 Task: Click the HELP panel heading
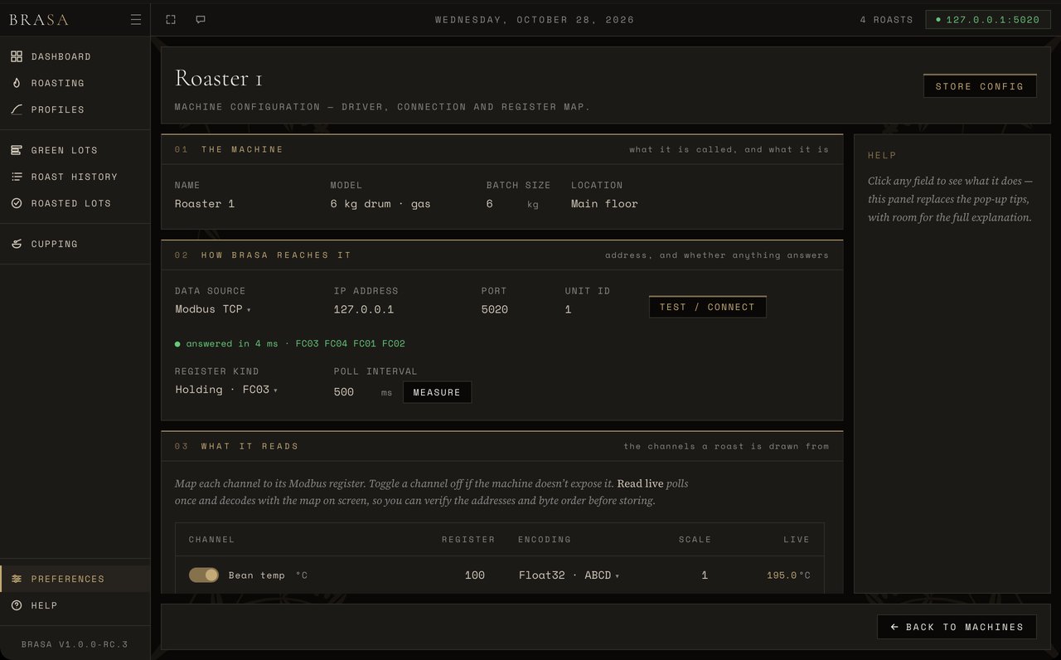882,155
